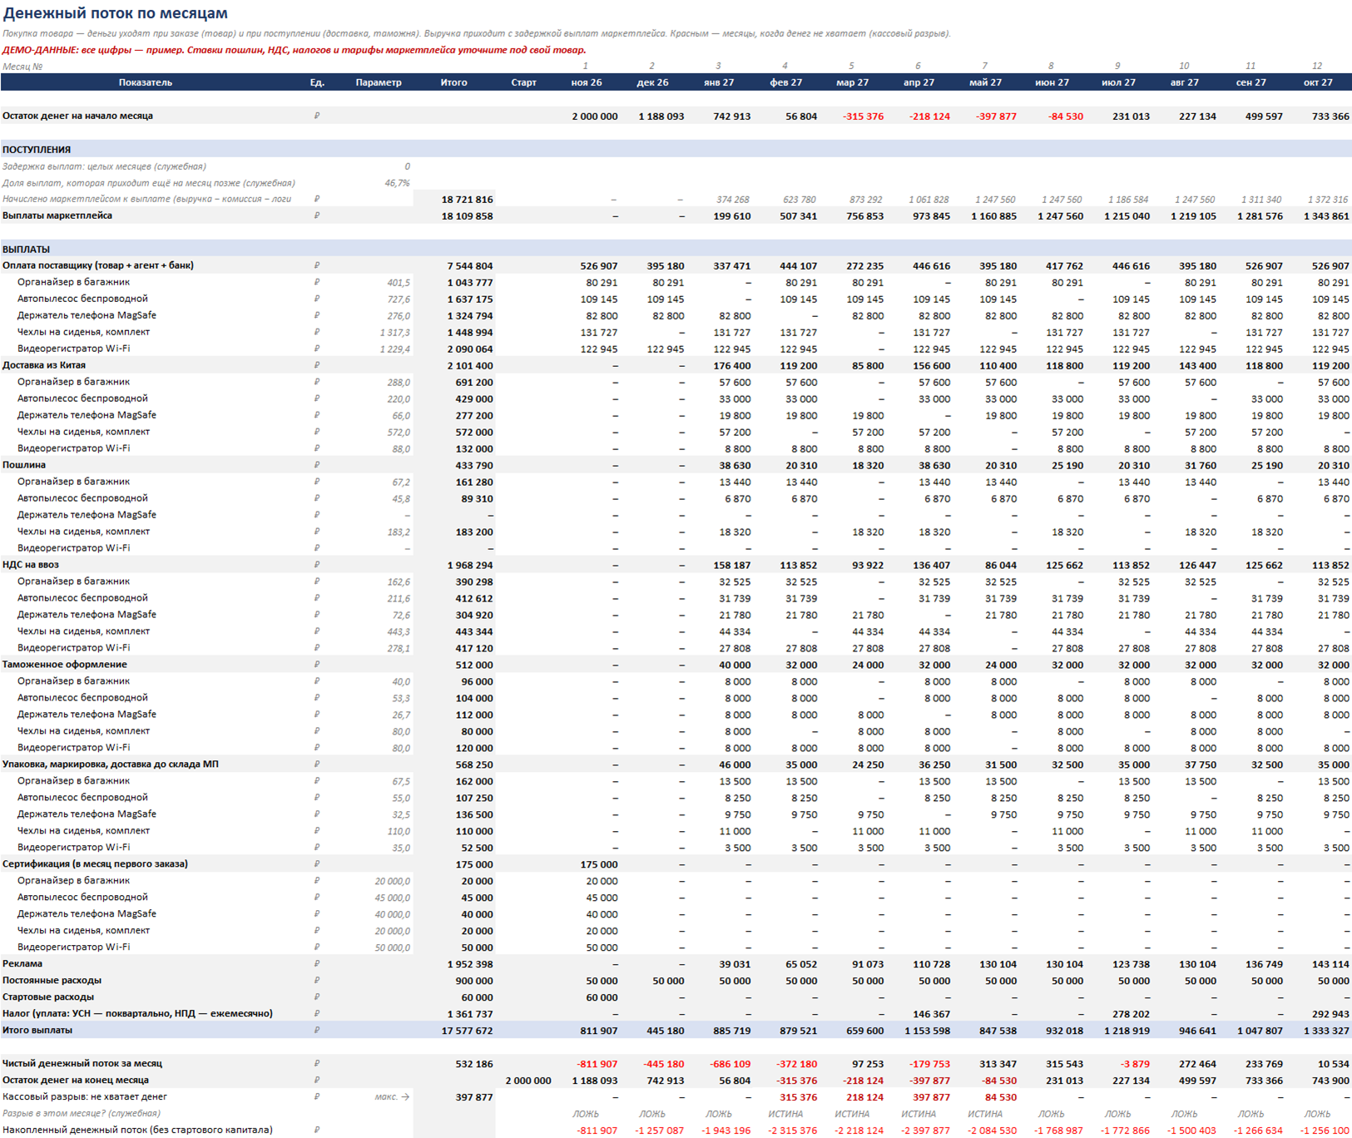This screenshot has height=1138, width=1352.
Task: Click the 'Старт' column header
Action: click(524, 82)
